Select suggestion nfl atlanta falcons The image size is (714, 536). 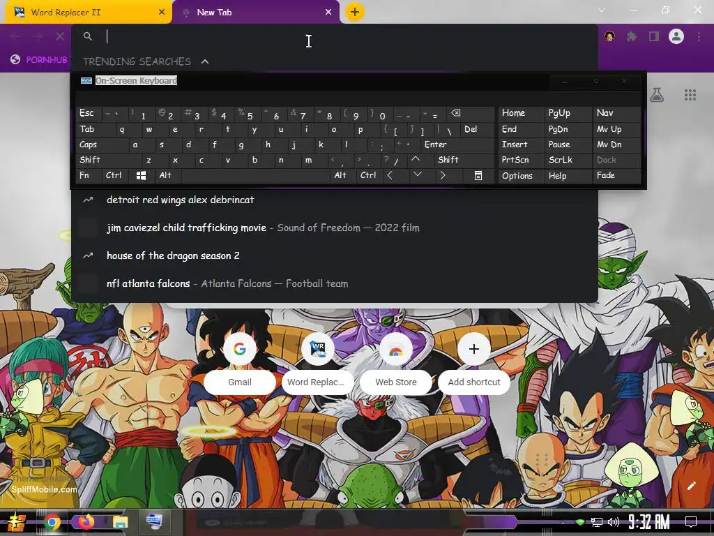[335, 283]
